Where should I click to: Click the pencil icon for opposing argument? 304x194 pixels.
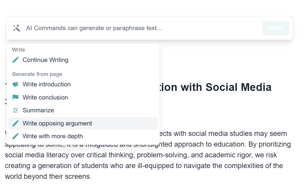pos(15,123)
